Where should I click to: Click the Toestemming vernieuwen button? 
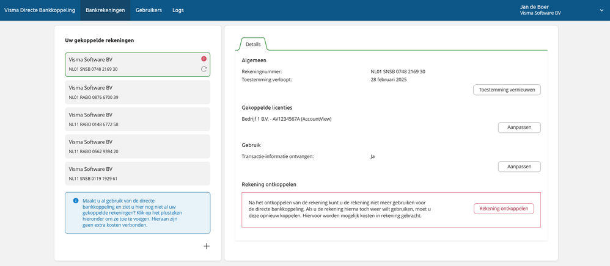click(x=507, y=90)
